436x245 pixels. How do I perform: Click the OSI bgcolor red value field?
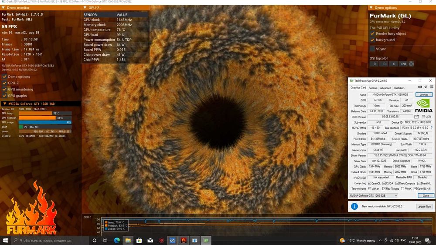[x=375, y=64]
